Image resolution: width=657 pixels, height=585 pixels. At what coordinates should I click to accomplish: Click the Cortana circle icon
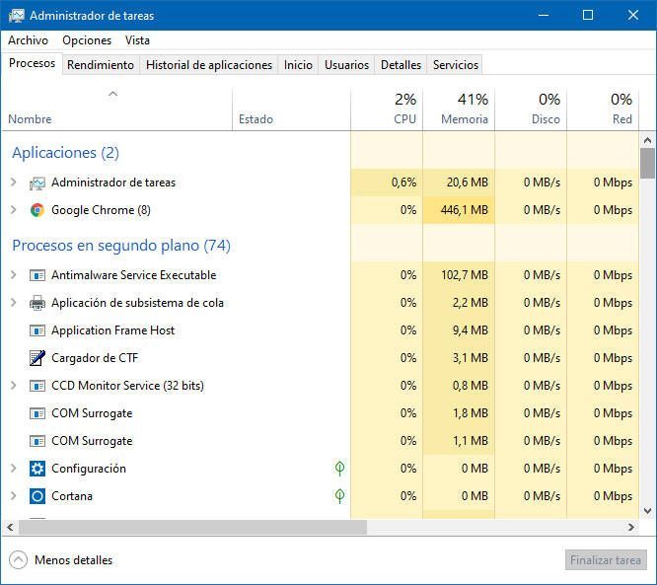pos(36,496)
